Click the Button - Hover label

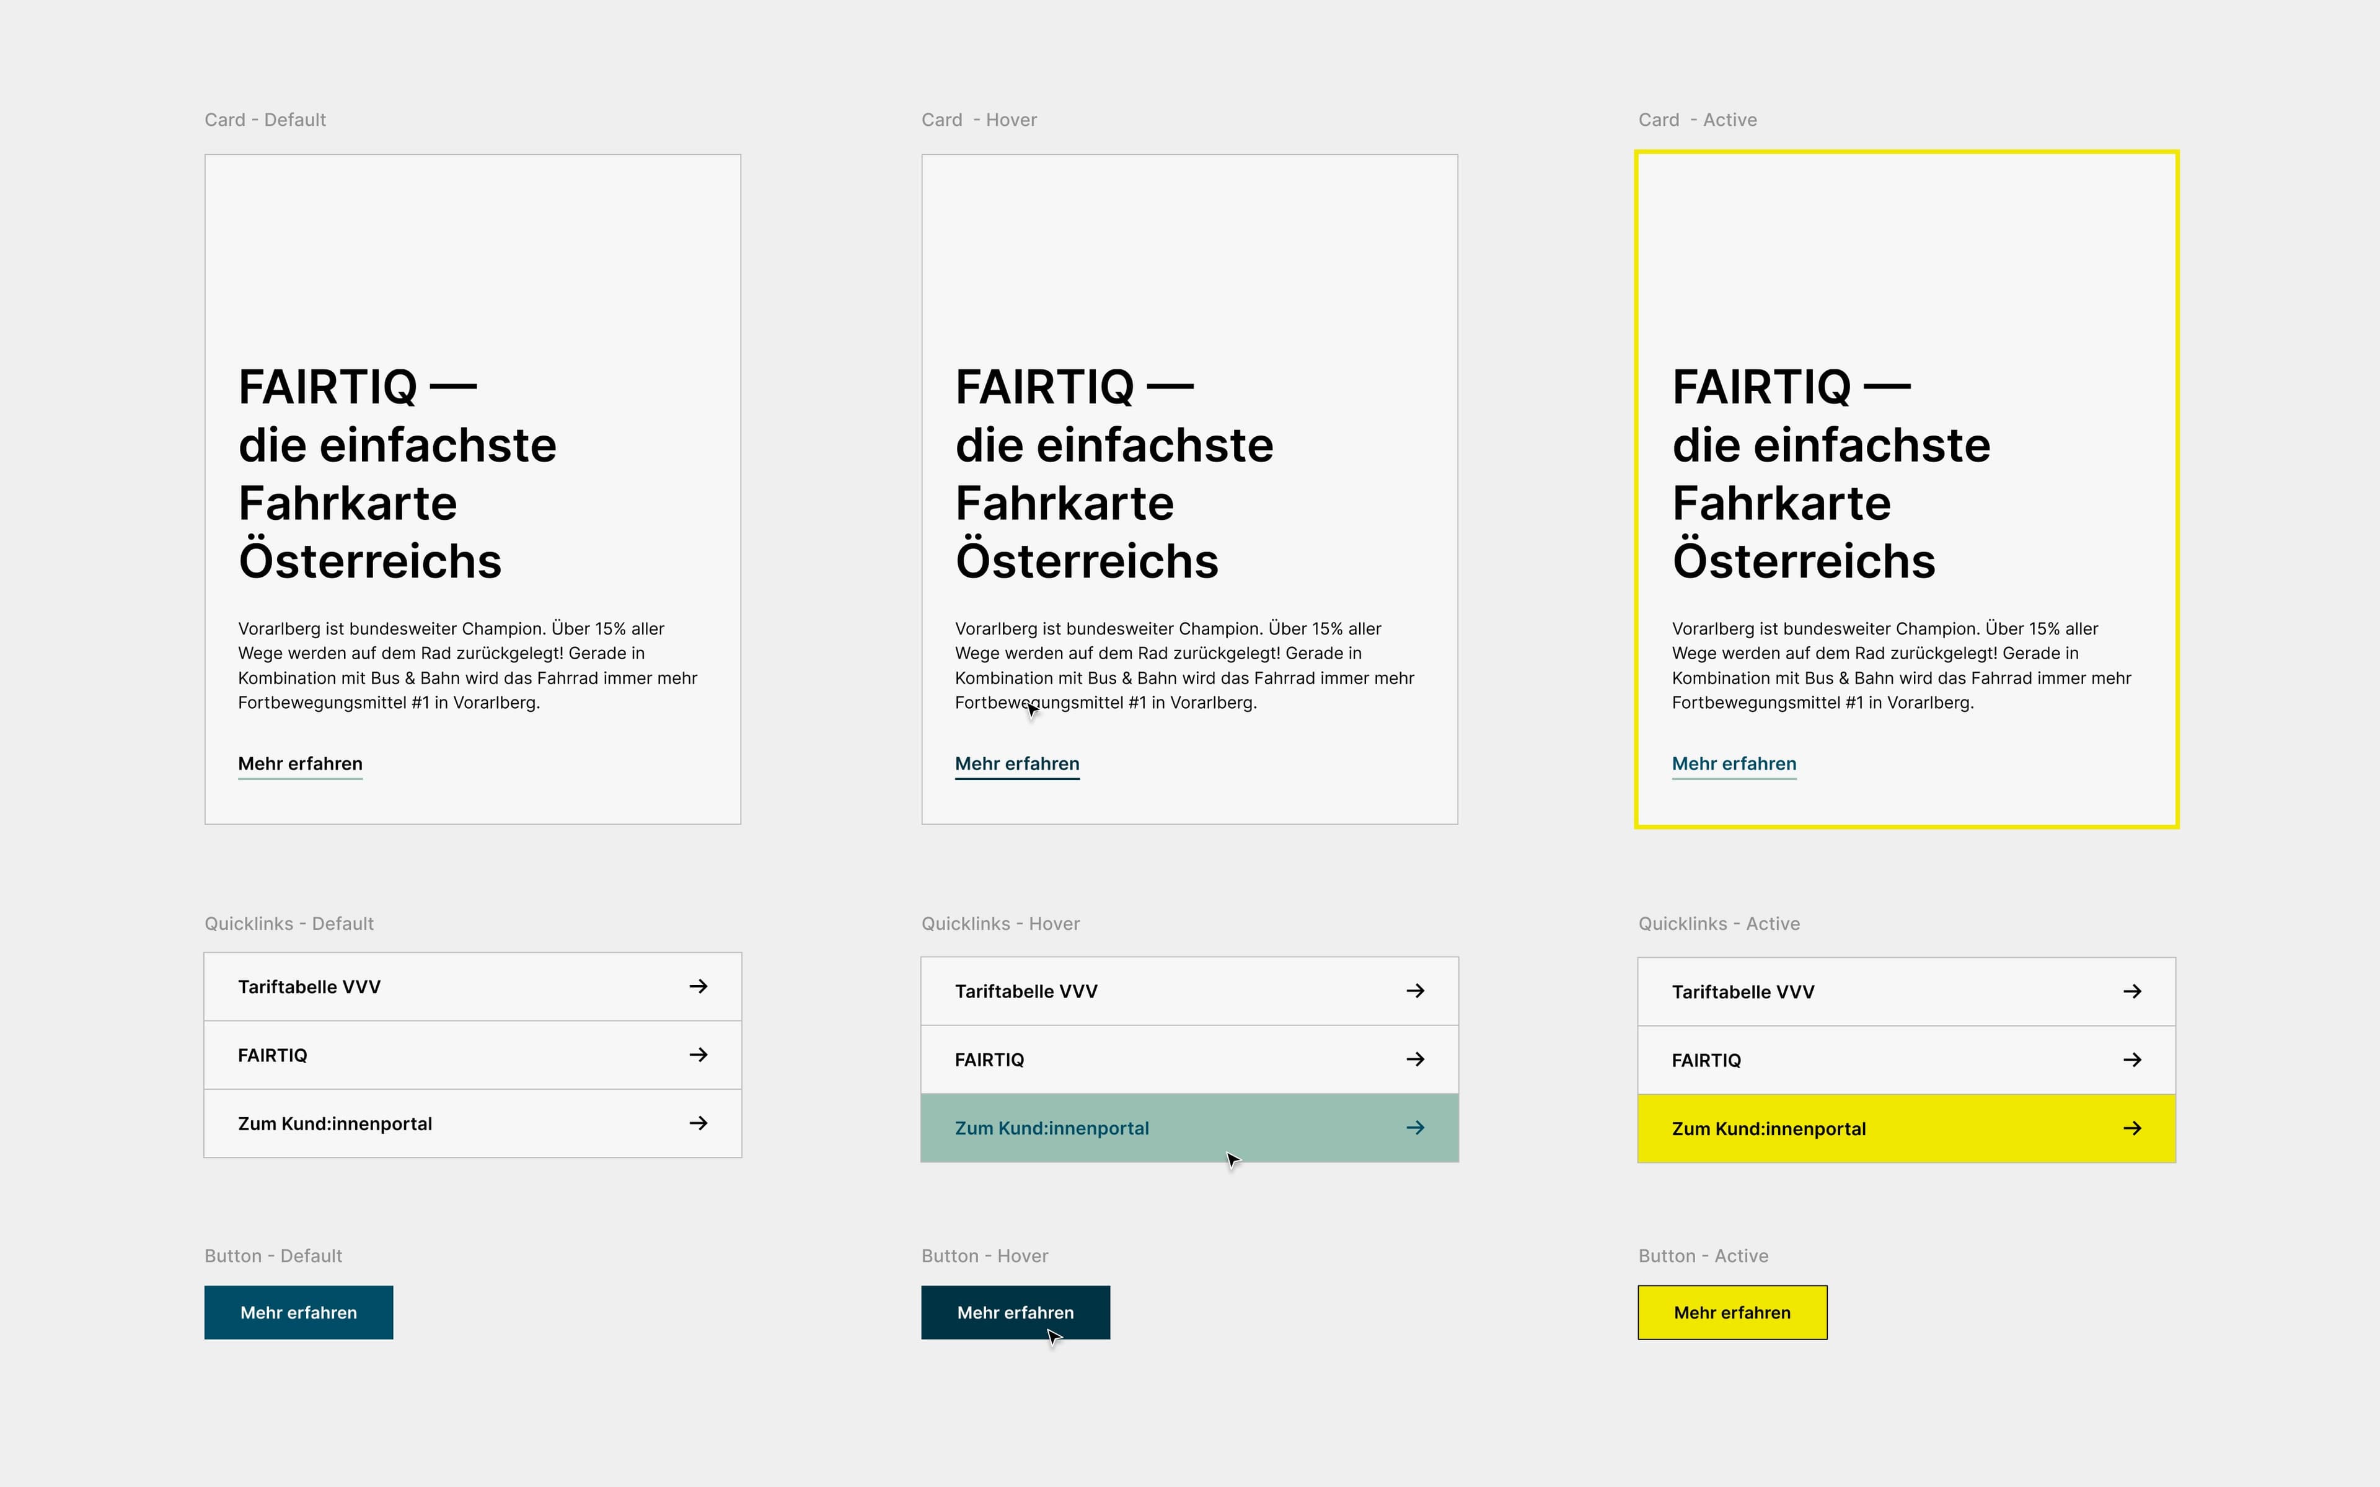(x=984, y=1256)
